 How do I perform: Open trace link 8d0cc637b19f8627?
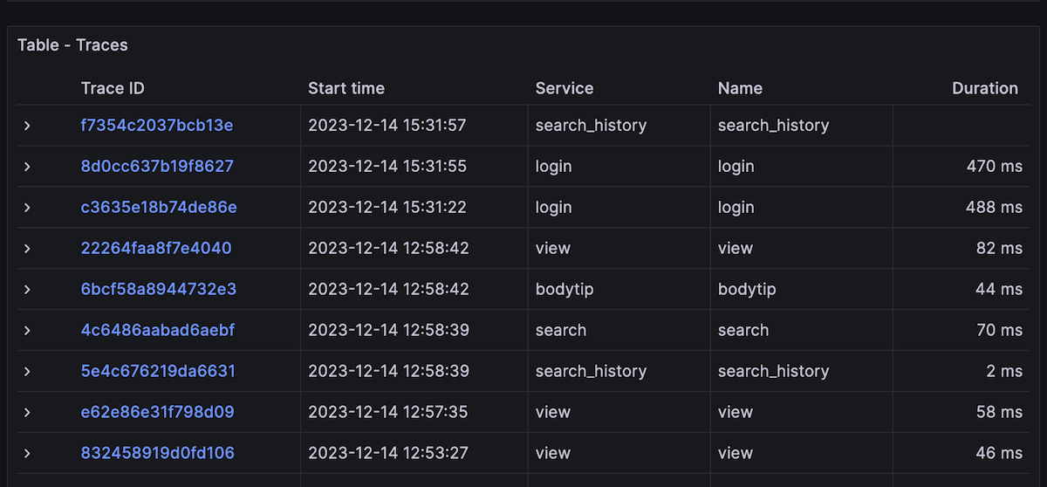point(157,167)
